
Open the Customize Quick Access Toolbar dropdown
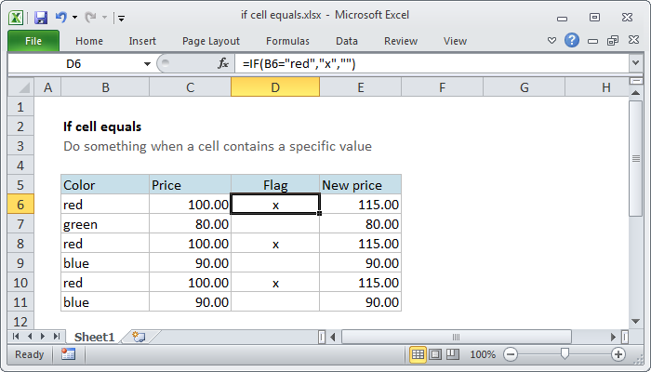coord(122,18)
